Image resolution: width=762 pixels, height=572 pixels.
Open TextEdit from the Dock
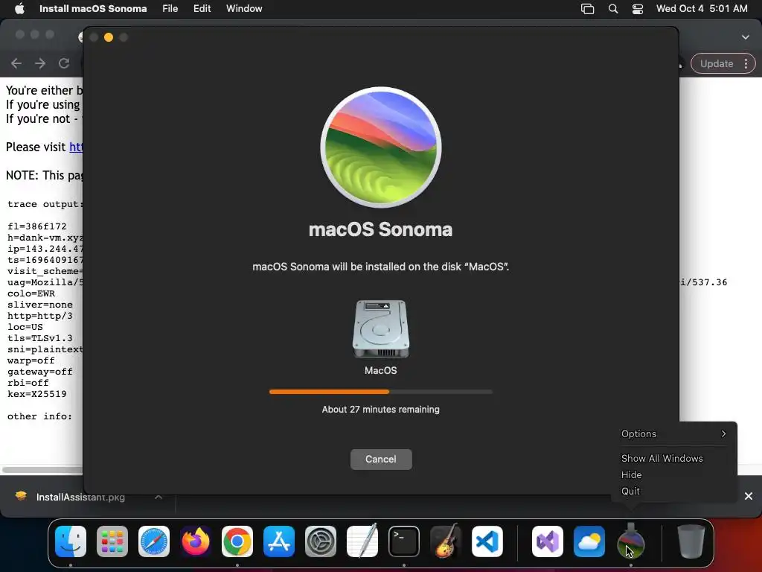pyautogui.click(x=362, y=541)
